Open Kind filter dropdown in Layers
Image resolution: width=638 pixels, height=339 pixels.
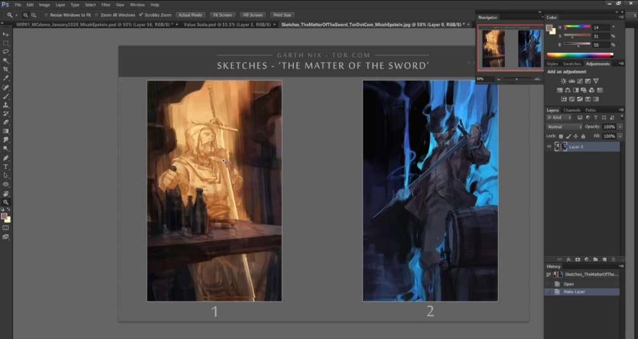pos(559,117)
